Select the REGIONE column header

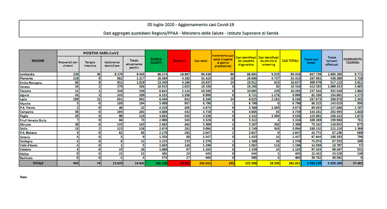(38, 61)
